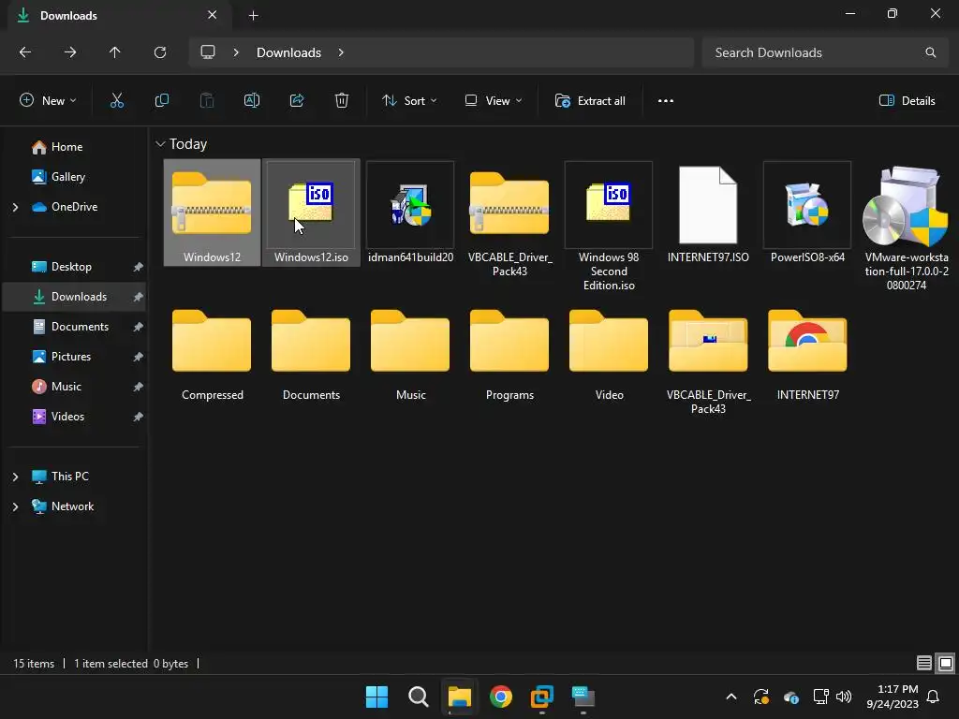This screenshot has height=719, width=959.
Task: Go forward with the right arrow
Action: (70, 52)
